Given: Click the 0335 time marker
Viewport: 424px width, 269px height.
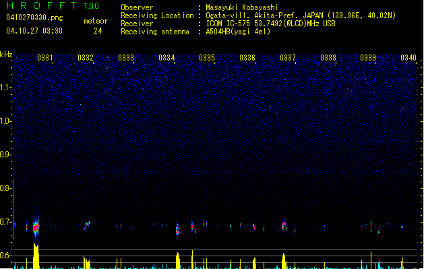Looking at the screenshot, I should pos(207,58).
